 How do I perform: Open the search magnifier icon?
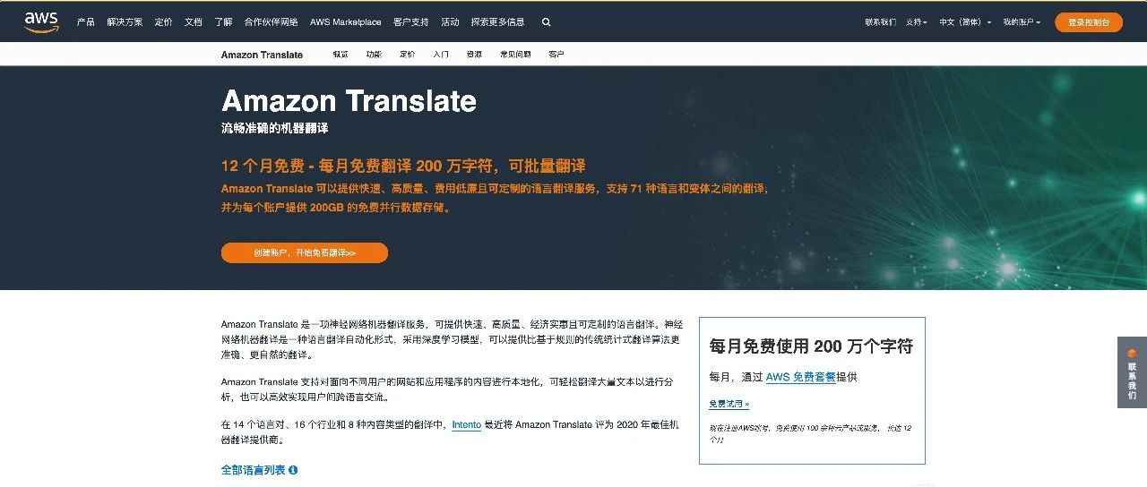click(x=547, y=22)
